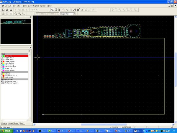This screenshot has height=133, width=177.
Task: Switch to the Parts tab
Action: tap(16, 123)
